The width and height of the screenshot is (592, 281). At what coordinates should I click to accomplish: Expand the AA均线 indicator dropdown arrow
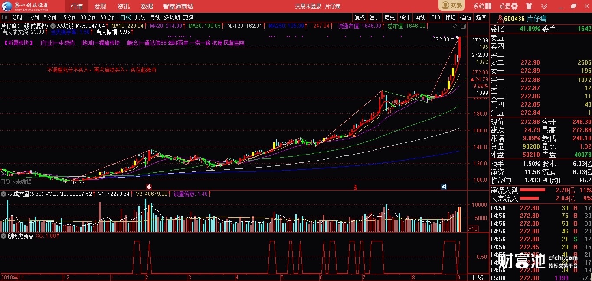point(54,26)
